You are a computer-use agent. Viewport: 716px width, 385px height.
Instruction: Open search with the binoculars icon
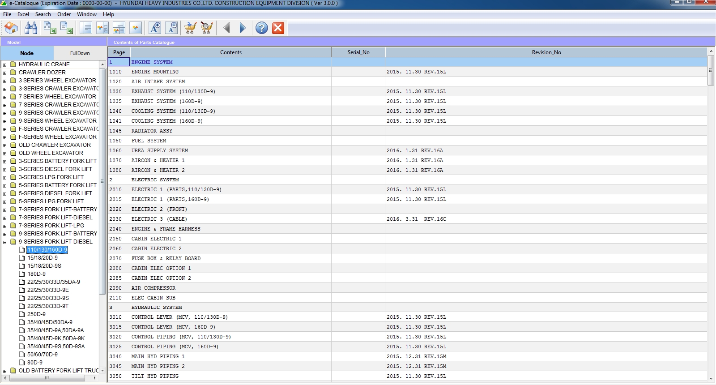point(31,28)
